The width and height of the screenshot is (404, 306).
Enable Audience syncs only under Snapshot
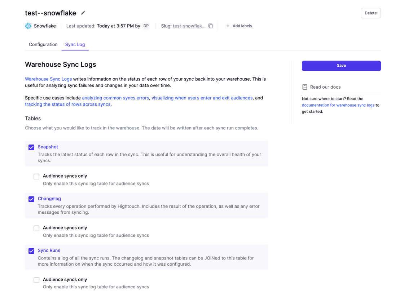point(36,177)
